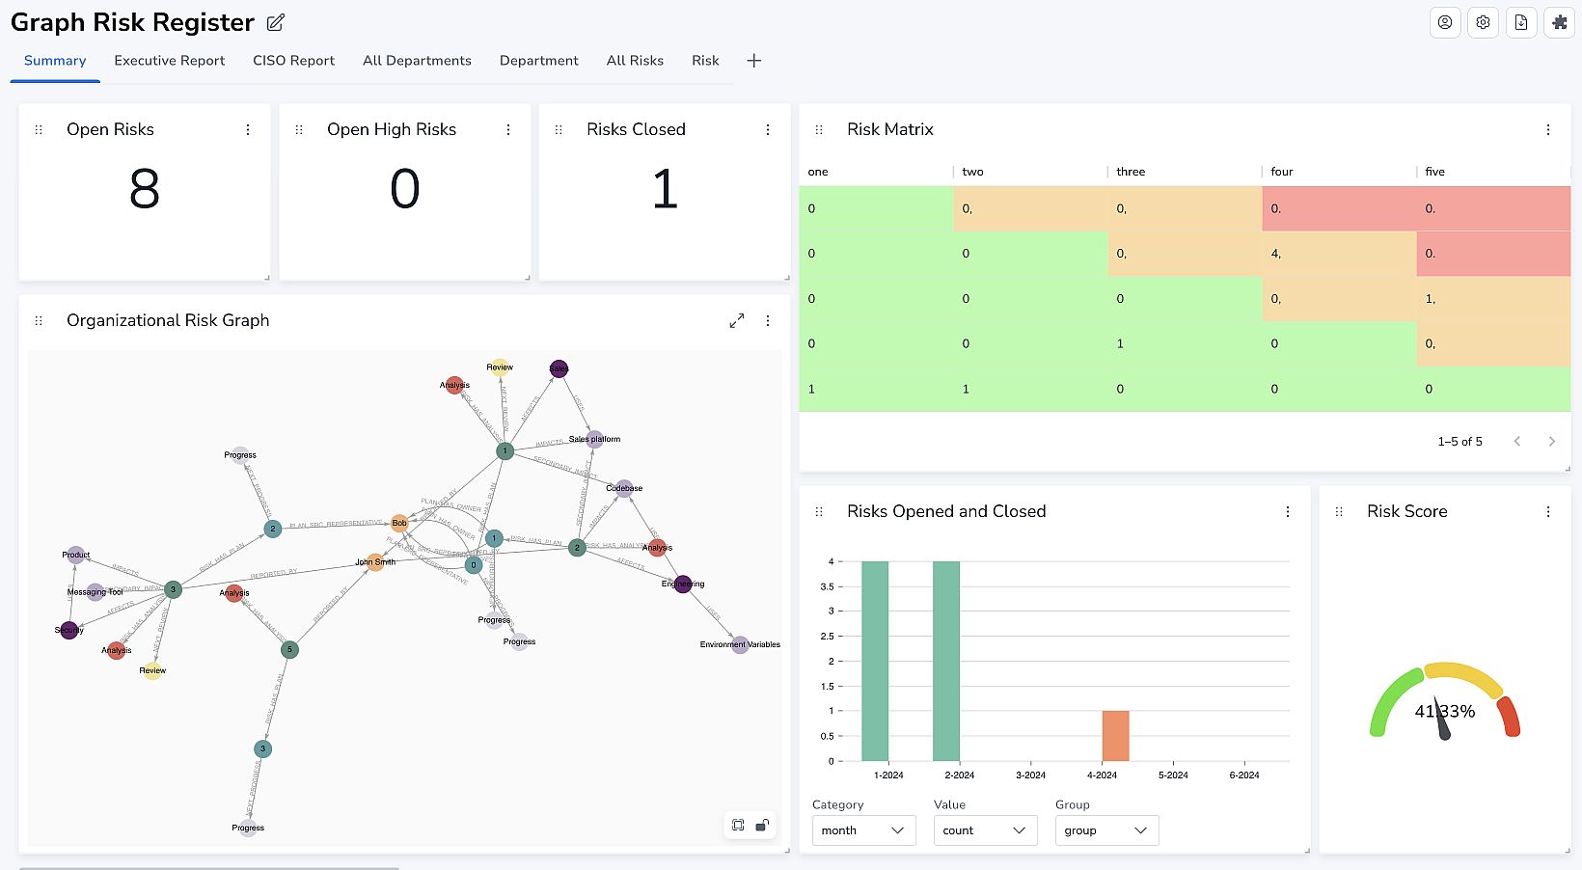The height and width of the screenshot is (870, 1582).
Task: Select the Messaging Tool node
Action: coord(95,592)
